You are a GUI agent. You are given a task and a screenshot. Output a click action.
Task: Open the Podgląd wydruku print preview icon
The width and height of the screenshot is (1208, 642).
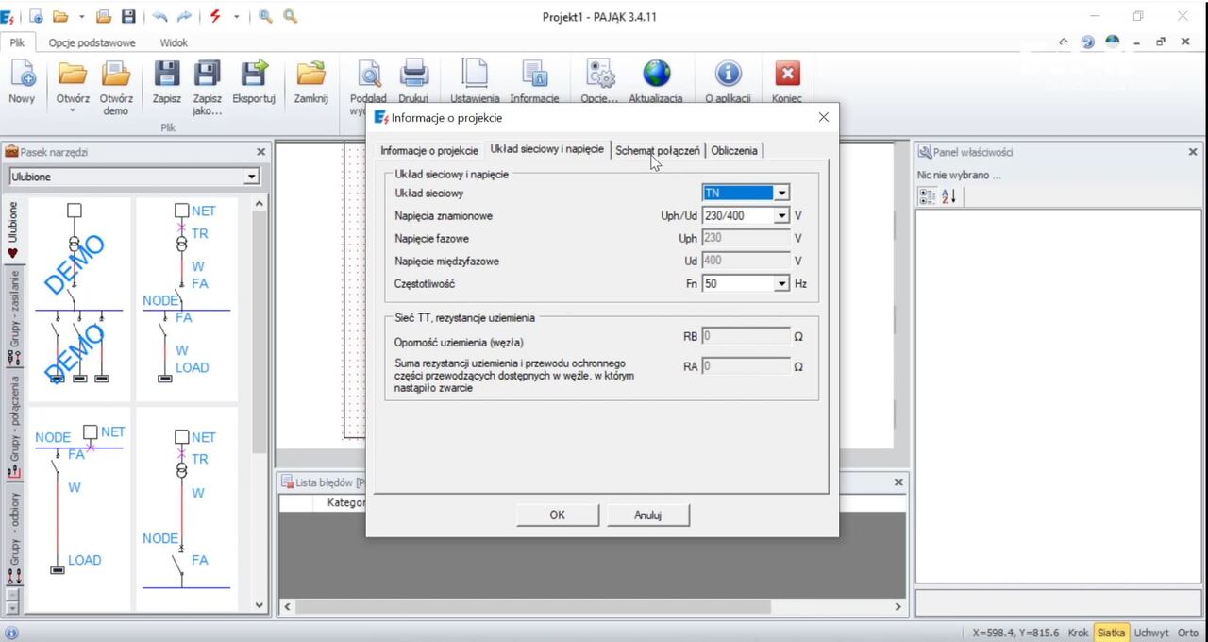368,76
